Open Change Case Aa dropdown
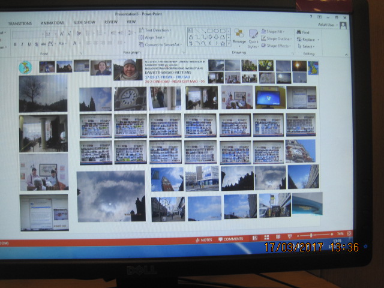Image resolution: width=384 pixels, height=288 pixels. [x=61, y=44]
